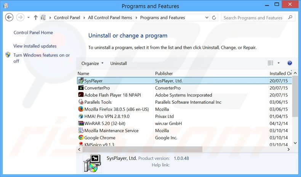Open the Organize menu
301x177 pixels.
pos(92,63)
